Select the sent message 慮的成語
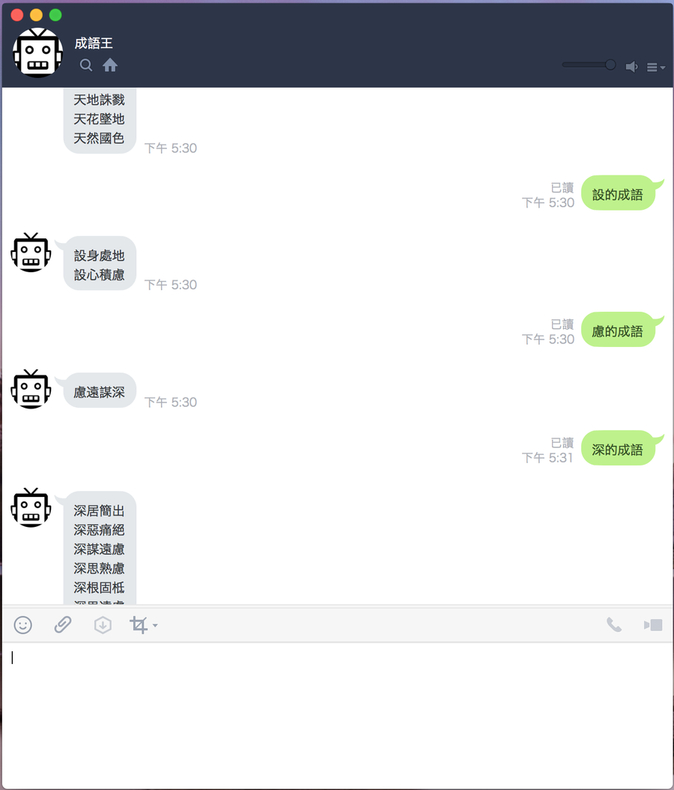Screen dimensions: 674x790 pyautogui.click(x=618, y=331)
